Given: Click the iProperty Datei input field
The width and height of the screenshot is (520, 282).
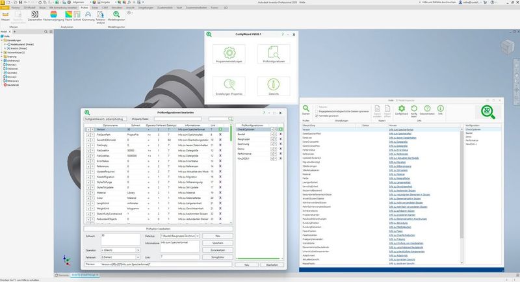Looking at the screenshot, I should pos(177,119).
